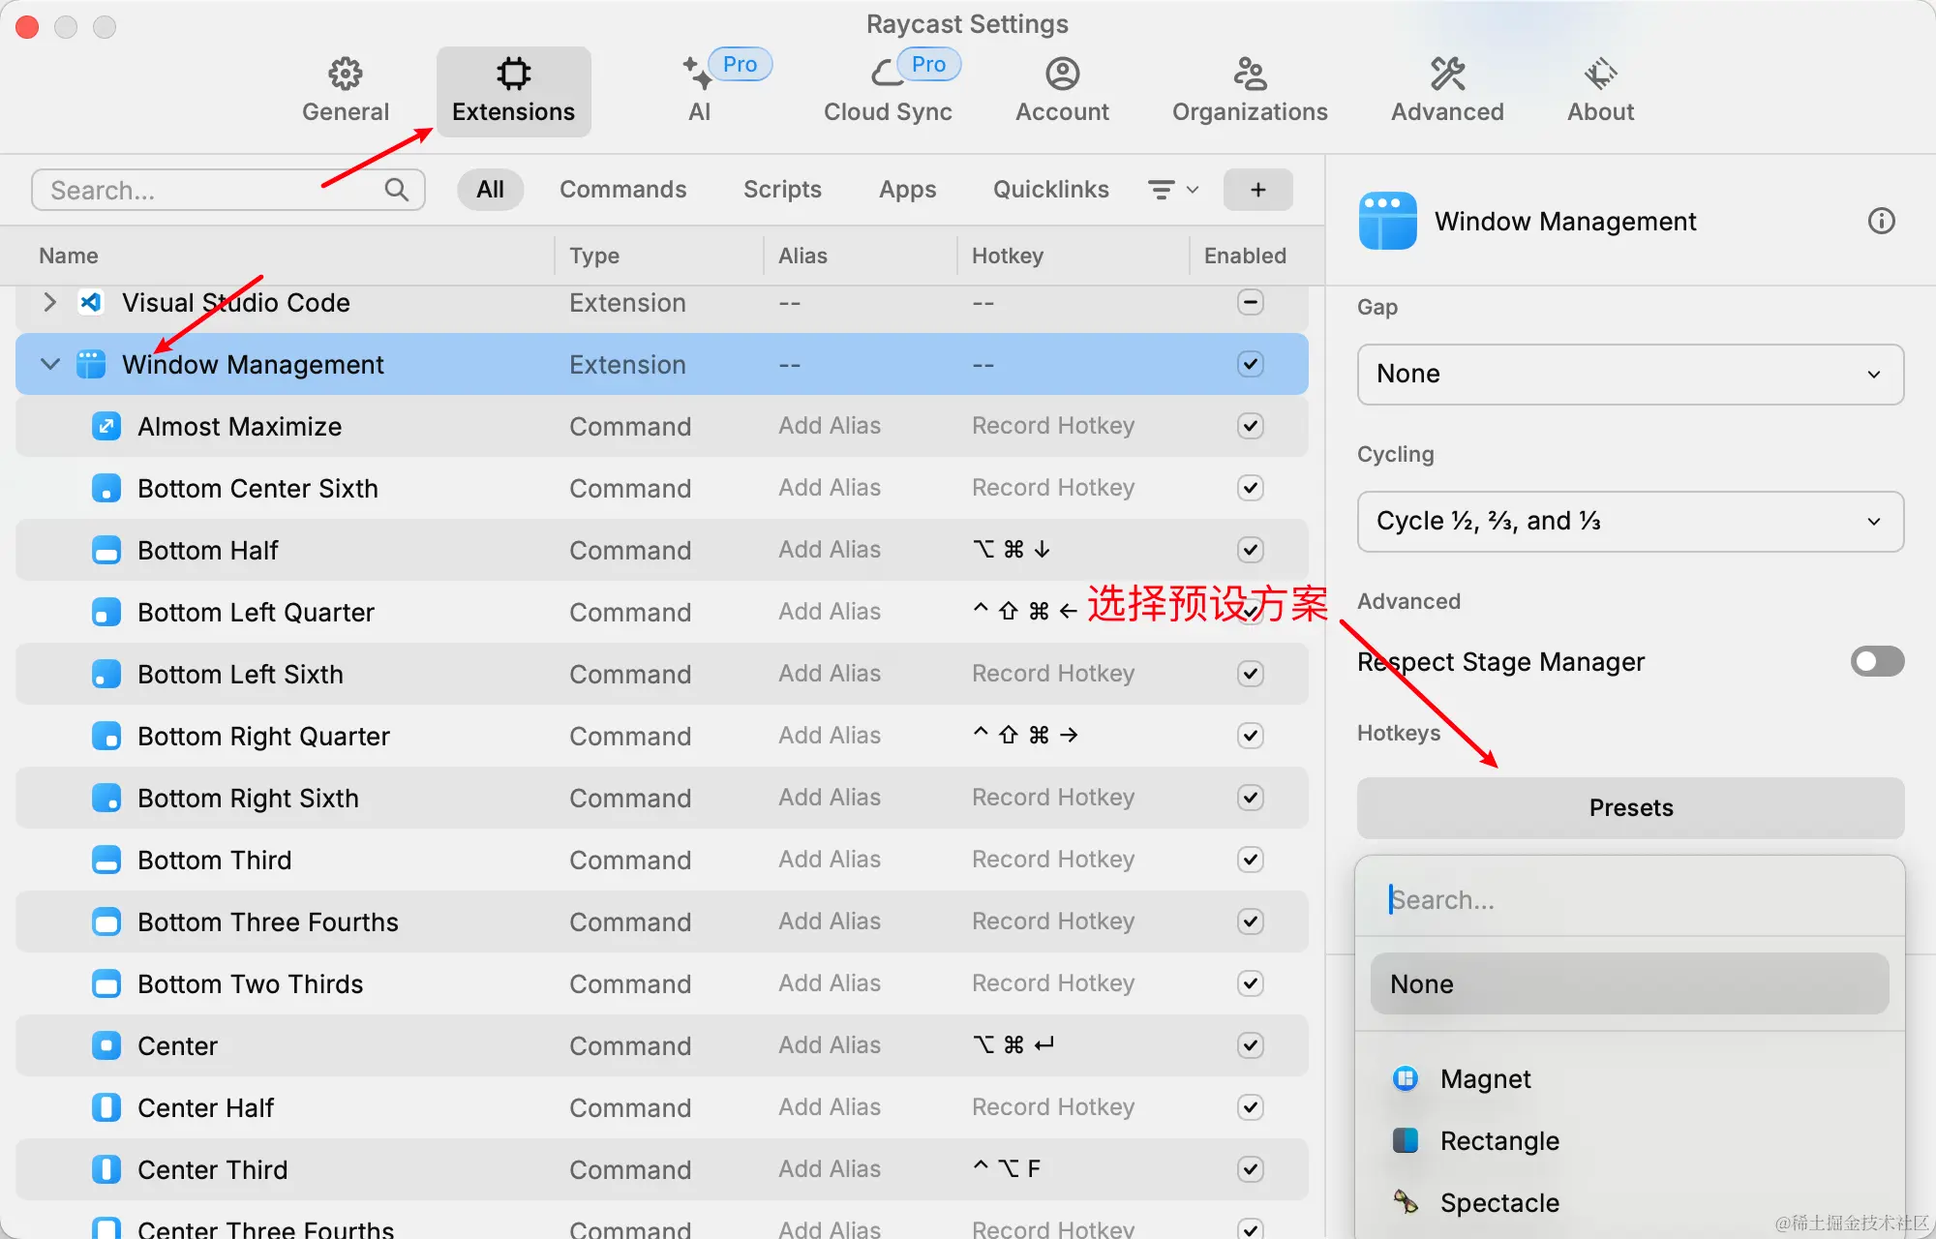Expand the Visual Studio Code extension row

[x=50, y=303]
